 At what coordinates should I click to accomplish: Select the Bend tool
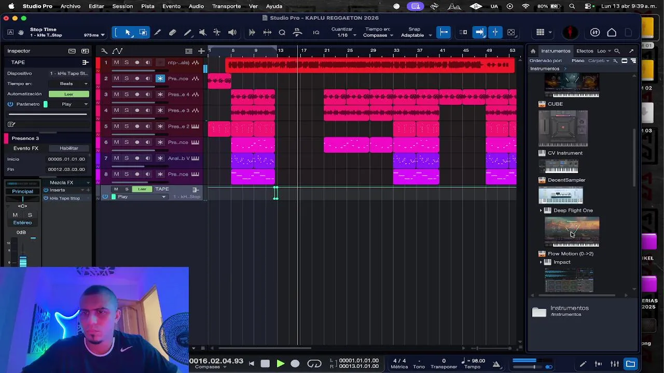click(x=217, y=33)
